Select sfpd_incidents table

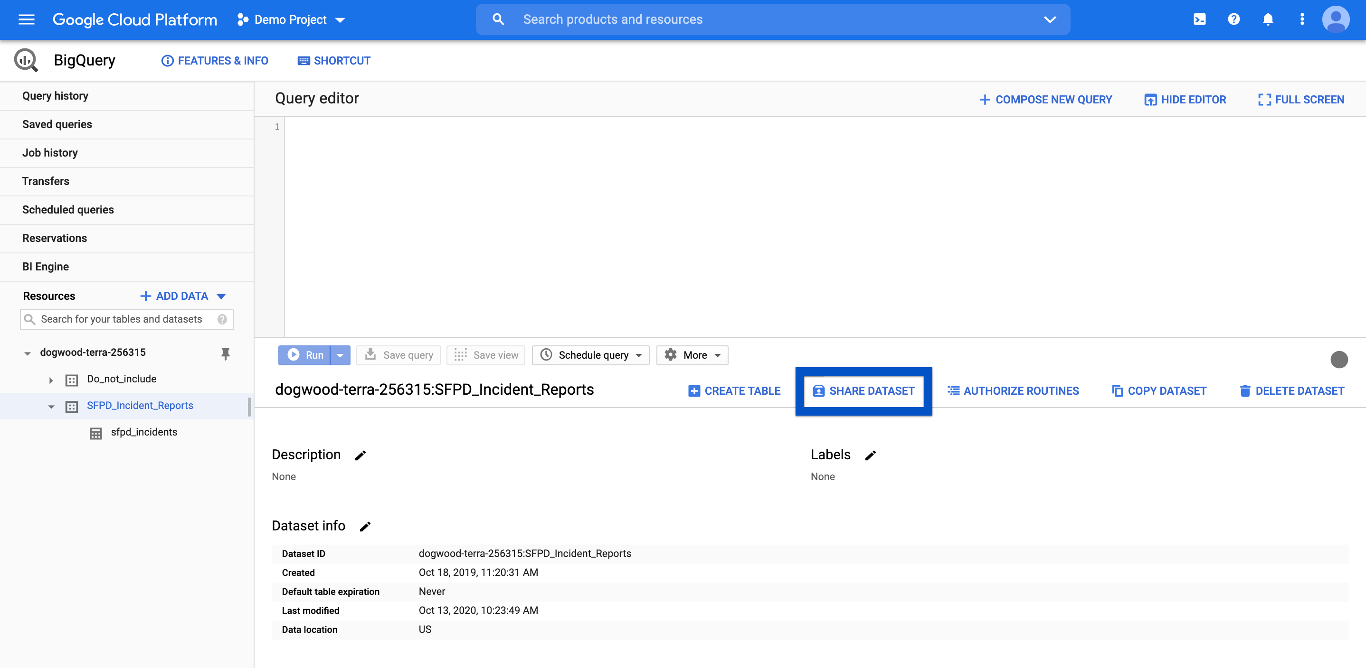[x=144, y=432]
